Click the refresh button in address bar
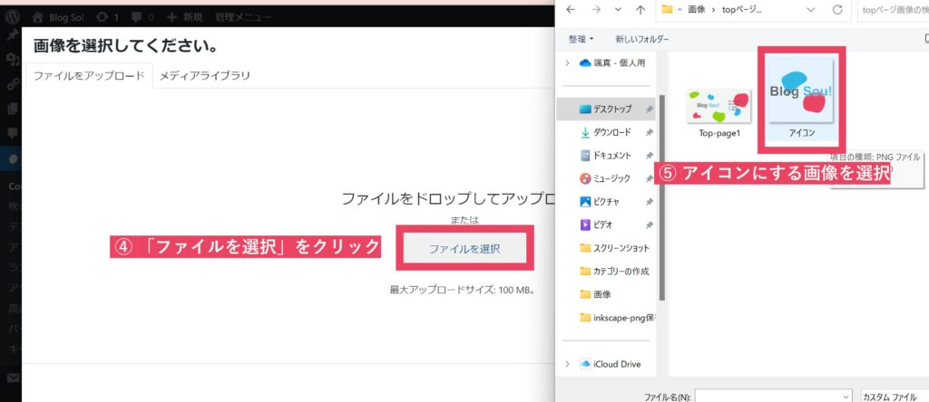929x402 pixels. pyautogui.click(x=836, y=11)
